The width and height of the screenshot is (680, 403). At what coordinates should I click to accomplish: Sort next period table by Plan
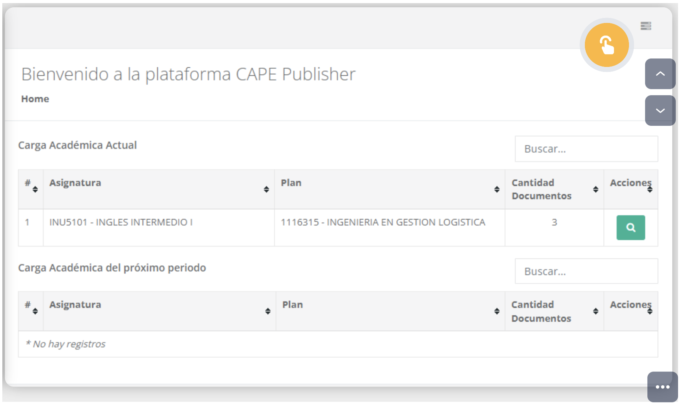click(390, 311)
